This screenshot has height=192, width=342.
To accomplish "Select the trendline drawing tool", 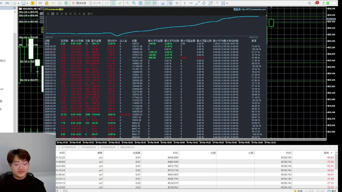I will (198, 3).
